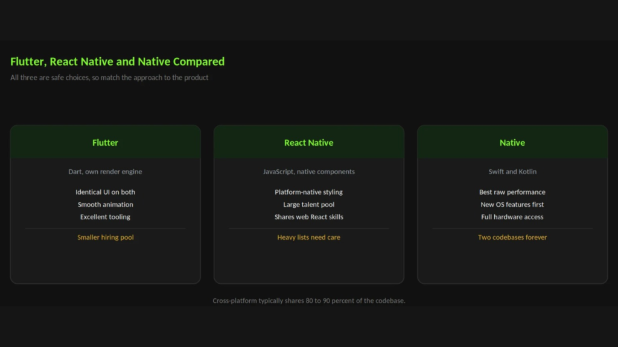Select 'Smooth animation' line
The image size is (618, 347).
105,205
